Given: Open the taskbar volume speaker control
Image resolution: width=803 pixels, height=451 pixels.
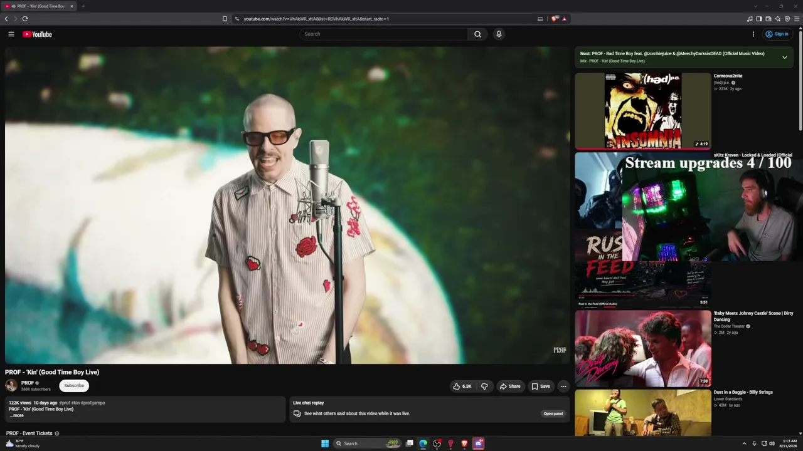Looking at the screenshot, I should pos(772,443).
